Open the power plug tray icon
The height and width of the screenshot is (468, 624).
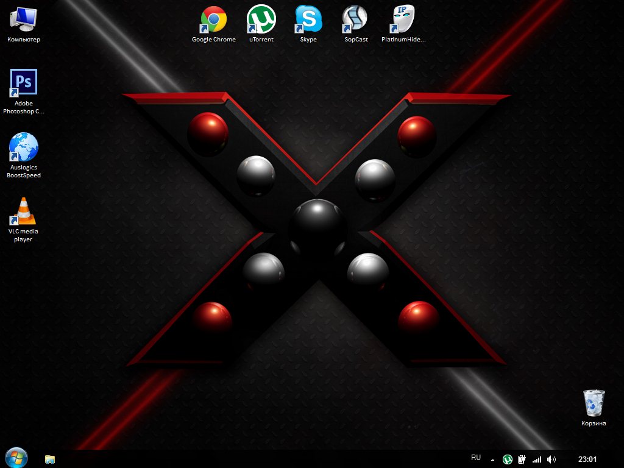coord(522,459)
